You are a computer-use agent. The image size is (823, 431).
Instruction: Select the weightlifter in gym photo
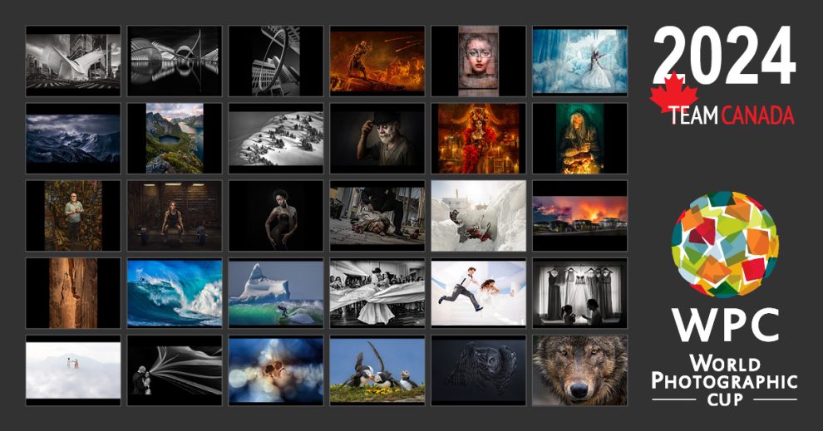[175, 216]
